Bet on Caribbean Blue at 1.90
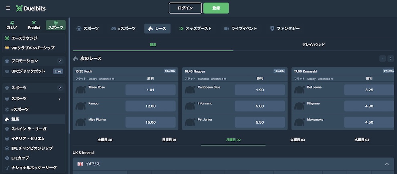The width and height of the screenshot is (397, 174). coord(260,90)
